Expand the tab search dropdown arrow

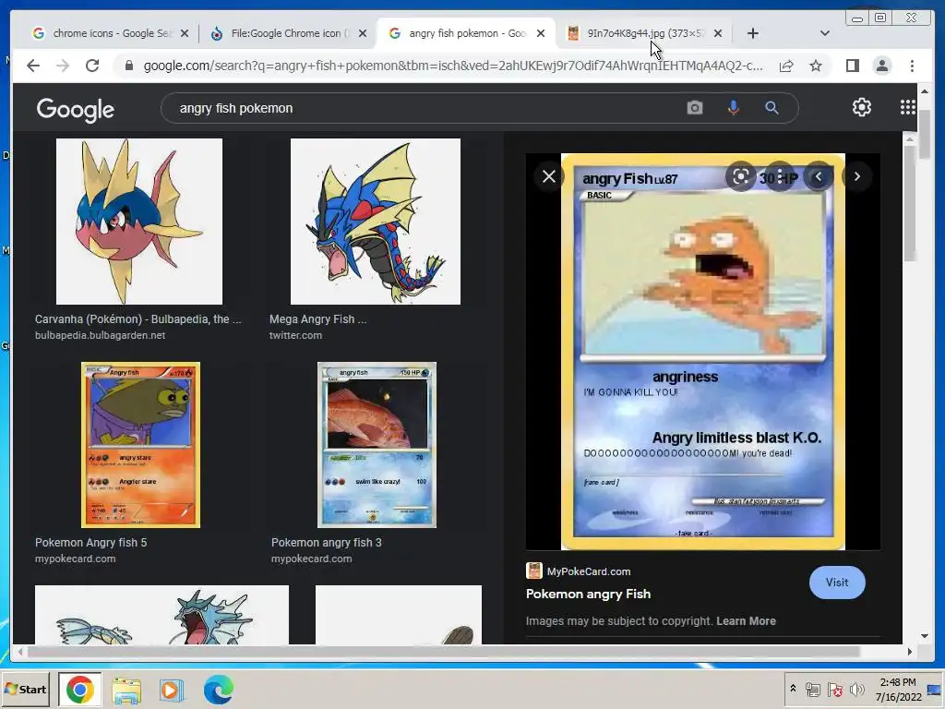click(825, 34)
